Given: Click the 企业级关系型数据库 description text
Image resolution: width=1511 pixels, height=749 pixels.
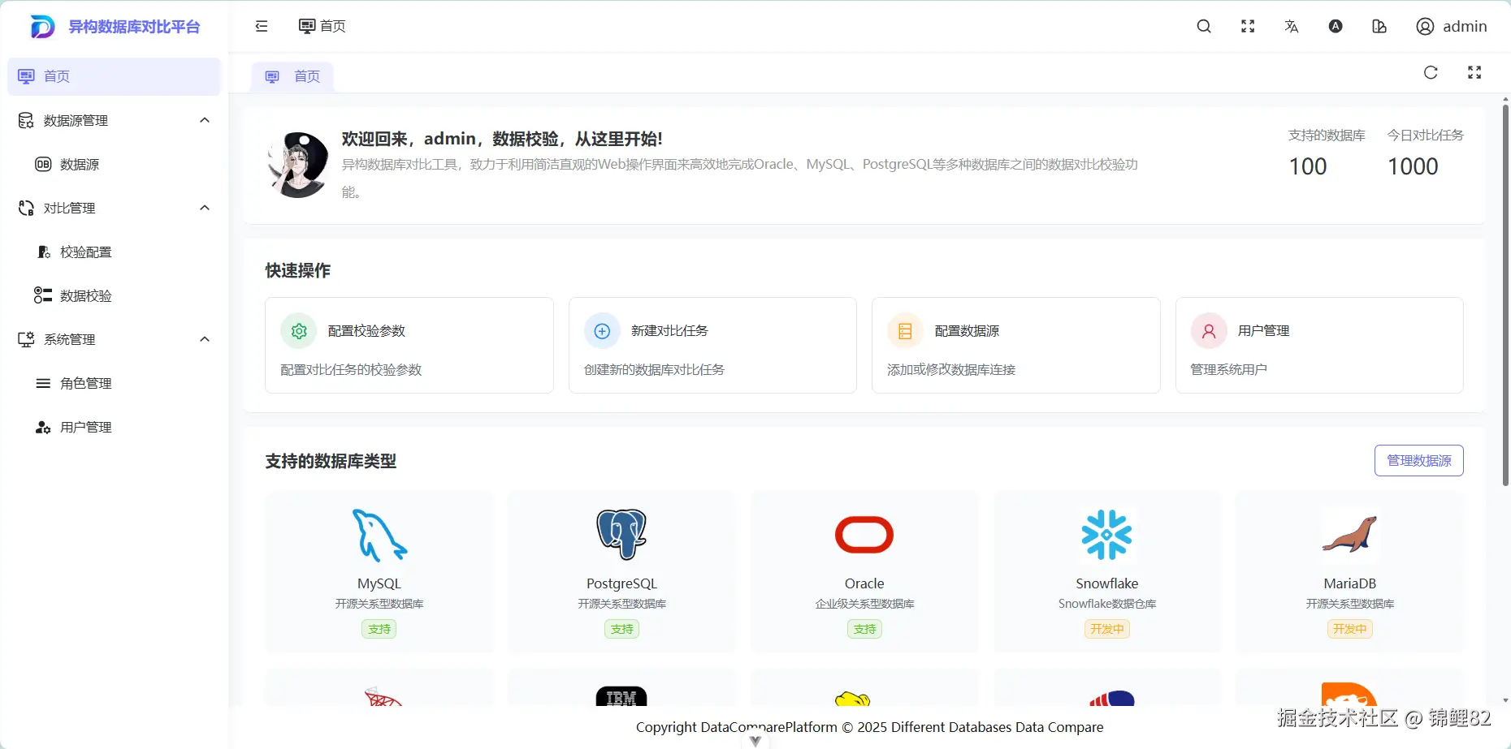Looking at the screenshot, I should pyautogui.click(x=864, y=605).
